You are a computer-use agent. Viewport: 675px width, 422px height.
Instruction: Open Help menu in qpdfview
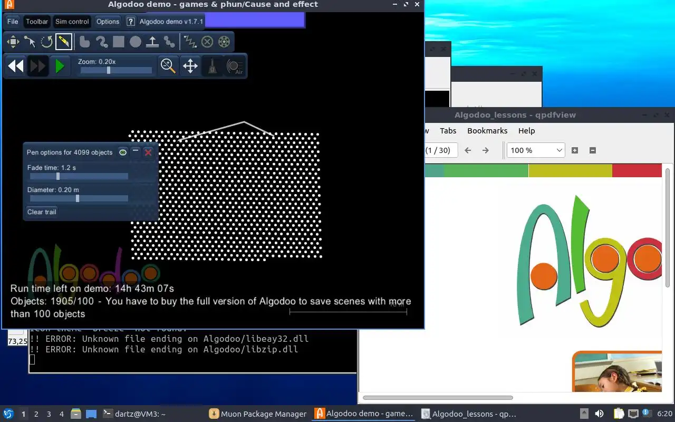[x=526, y=131]
